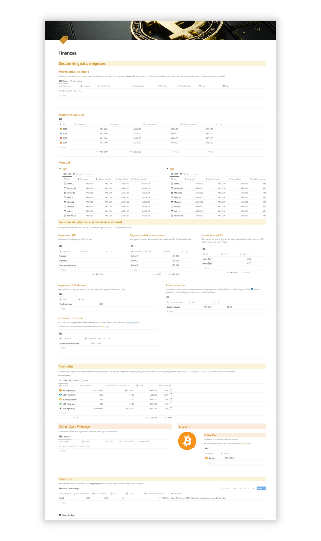
Task: Click the table view icon under Cotización USD actual
Action: click(60, 334)
